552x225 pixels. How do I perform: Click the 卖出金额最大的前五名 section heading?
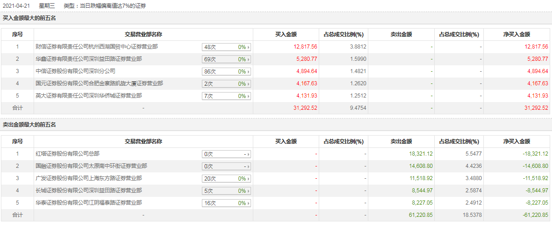(29, 124)
